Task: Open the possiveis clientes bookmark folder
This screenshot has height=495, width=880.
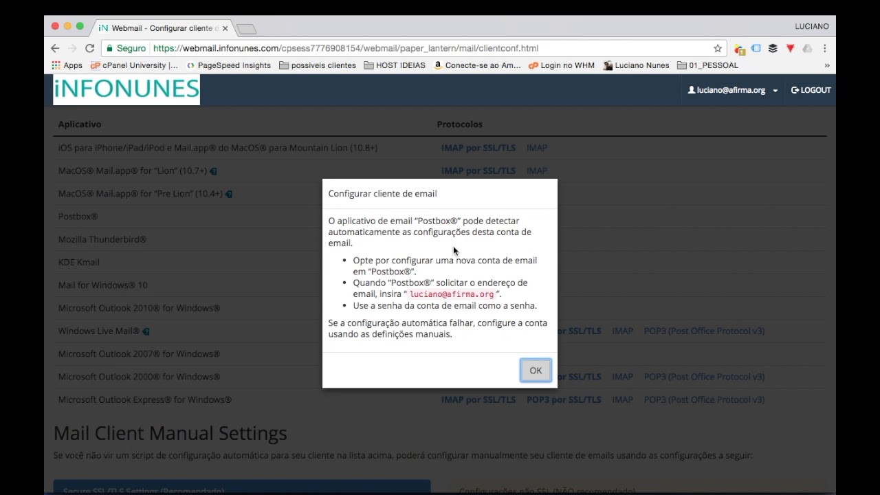Action: [318, 65]
